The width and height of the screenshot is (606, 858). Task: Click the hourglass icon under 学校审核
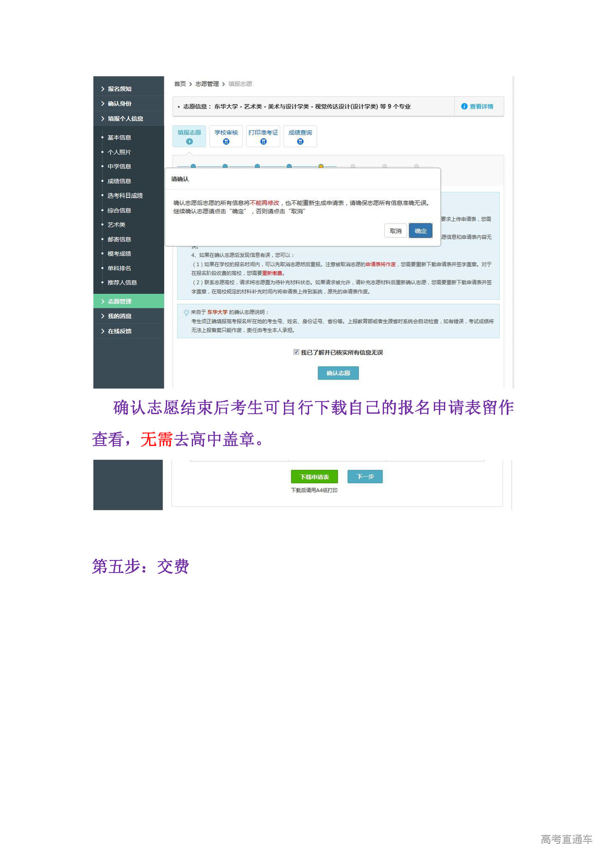coord(226,142)
